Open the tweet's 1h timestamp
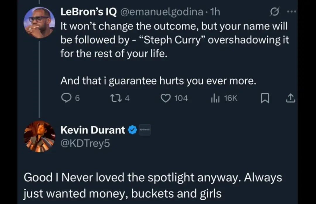This screenshot has height=204, width=316. pyautogui.click(x=215, y=12)
